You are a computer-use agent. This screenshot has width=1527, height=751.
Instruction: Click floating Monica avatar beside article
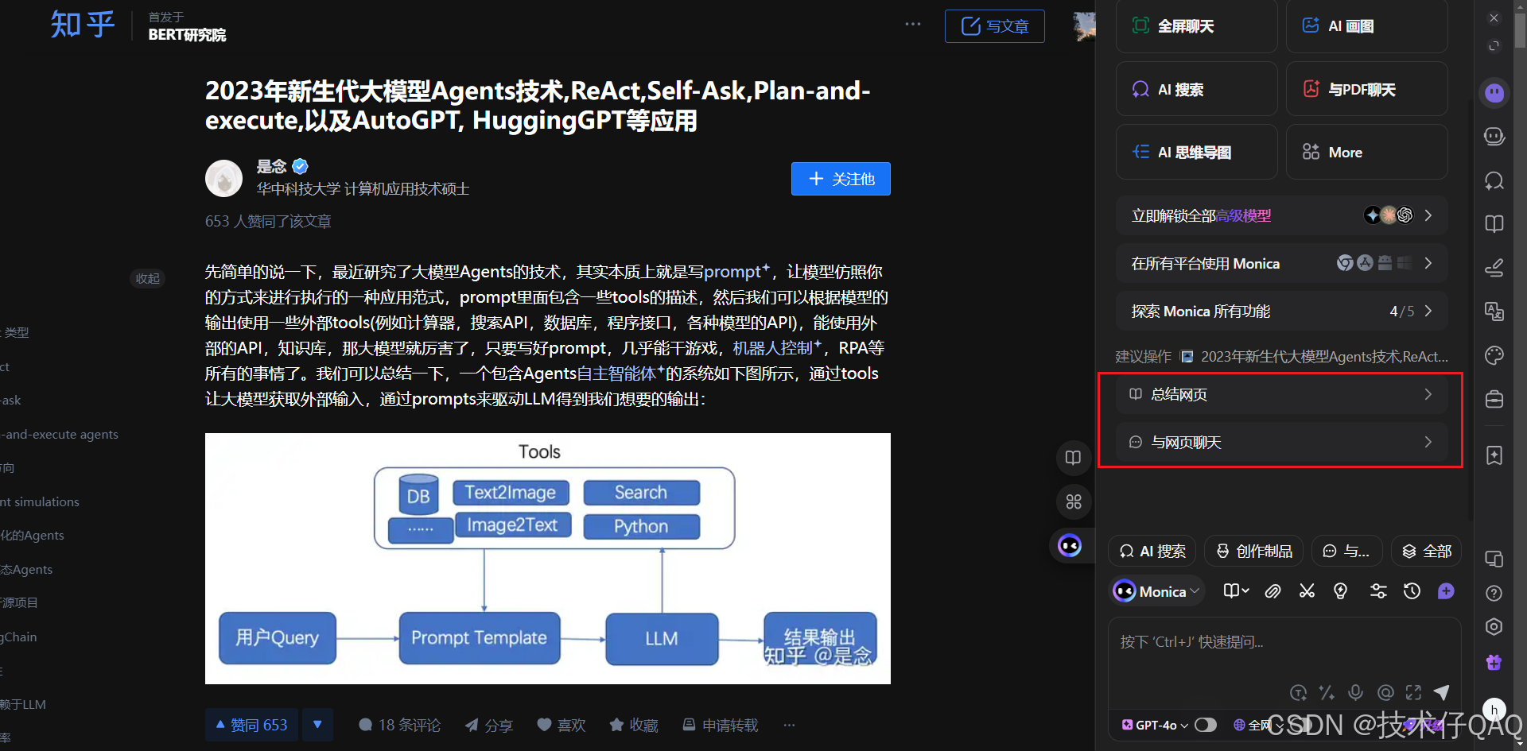coord(1070,545)
